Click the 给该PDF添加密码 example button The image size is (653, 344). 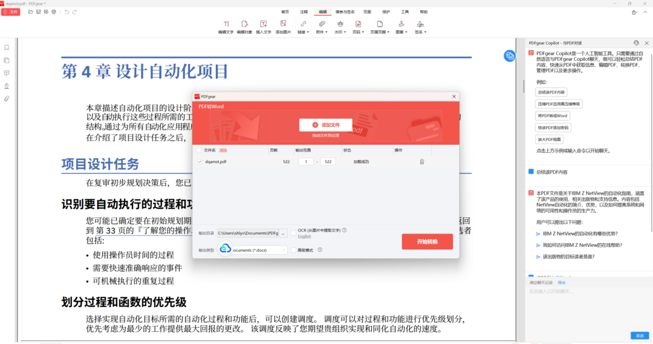point(553,127)
